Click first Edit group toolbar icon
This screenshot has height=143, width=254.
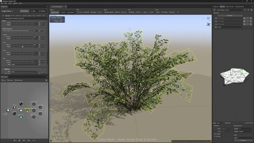[79, 12]
